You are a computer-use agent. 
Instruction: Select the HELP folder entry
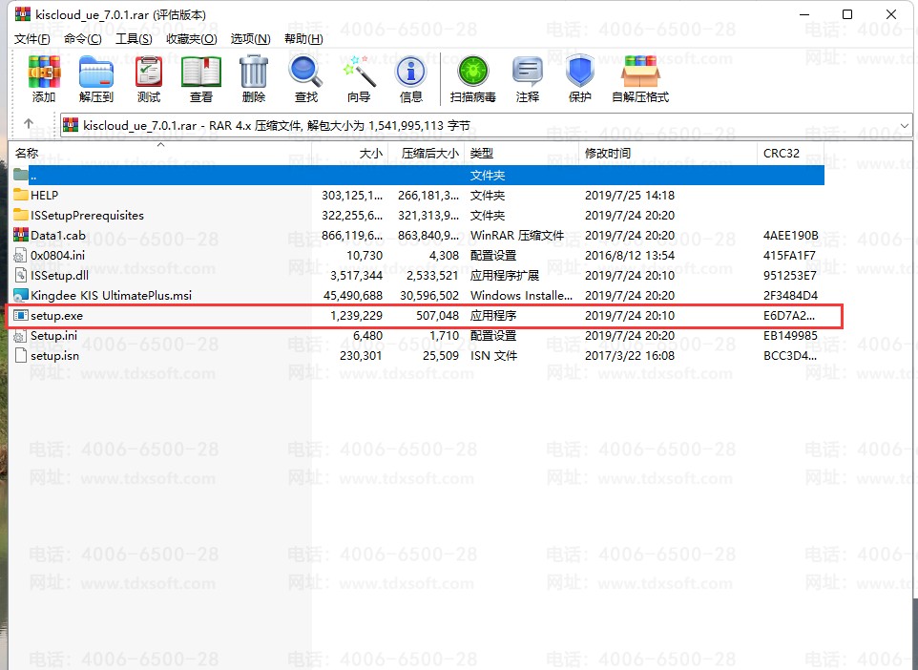[x=44, y=196]
